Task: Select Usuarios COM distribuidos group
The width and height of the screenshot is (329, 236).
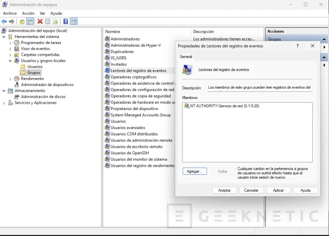Action: click(134, 134)
